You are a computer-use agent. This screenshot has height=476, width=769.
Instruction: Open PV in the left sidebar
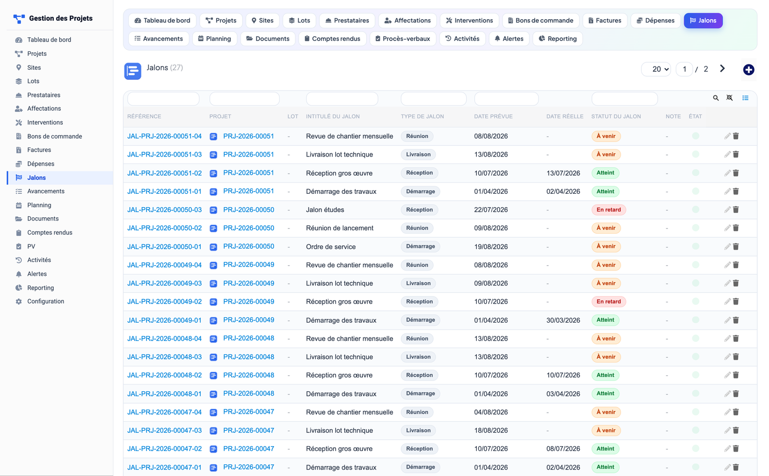click(x=31, y=247)
